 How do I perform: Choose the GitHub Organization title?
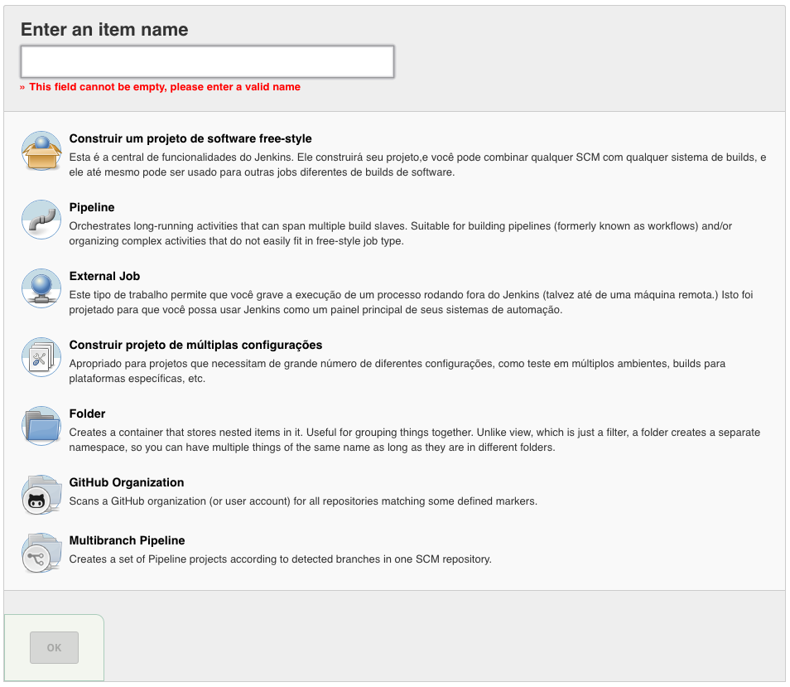[x=127, y=482]
